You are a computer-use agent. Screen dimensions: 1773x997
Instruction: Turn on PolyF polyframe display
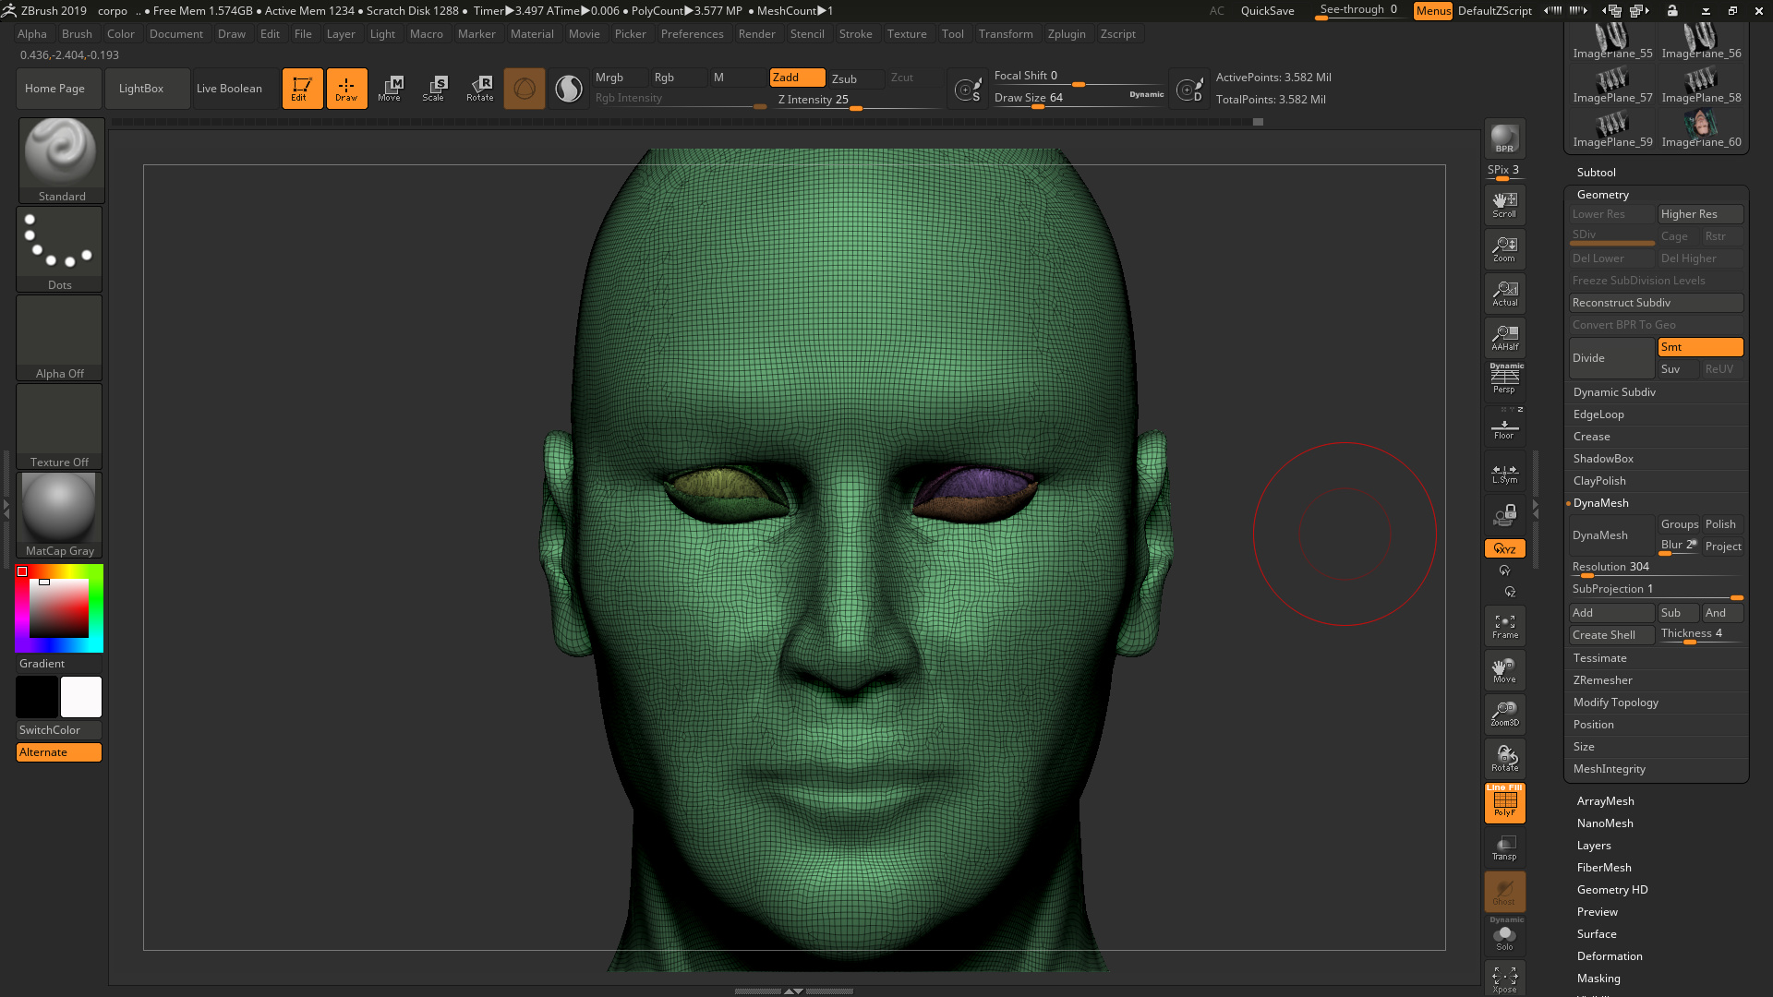[1504, 802]
